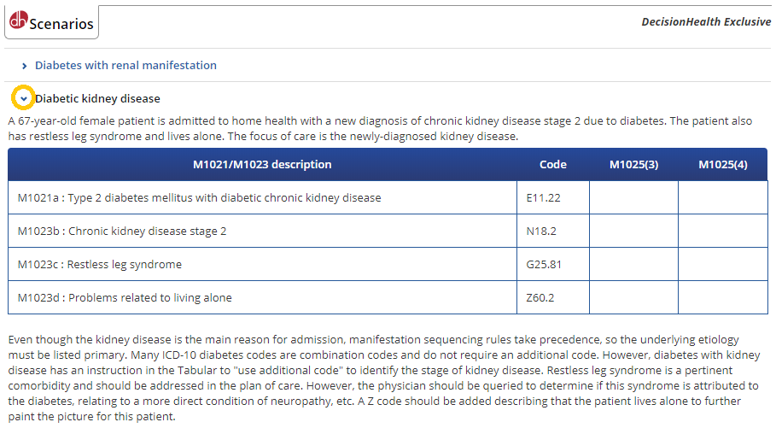Expand the Diabetes with renal manifestation chevron
Viewport: 776px width, 428px height.
point(24,66)
